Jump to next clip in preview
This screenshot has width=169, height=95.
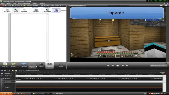tap(127, 65)
